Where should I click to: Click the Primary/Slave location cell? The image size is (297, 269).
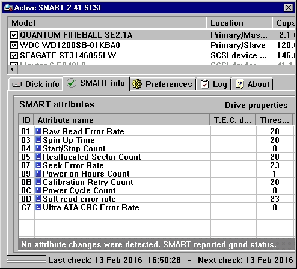pos(238,45)
